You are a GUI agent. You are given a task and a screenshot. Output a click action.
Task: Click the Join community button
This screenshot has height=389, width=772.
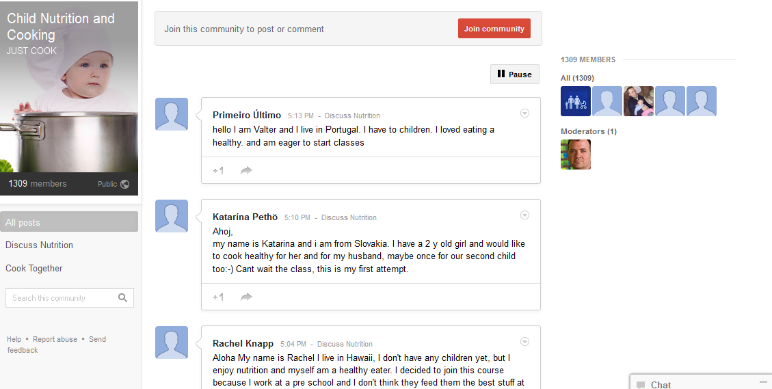(494, 29)
